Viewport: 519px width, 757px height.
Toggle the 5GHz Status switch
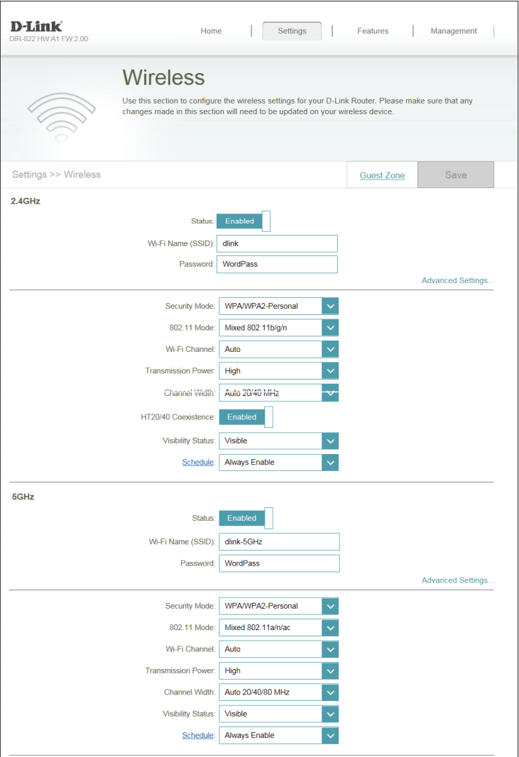click(246, 518)
